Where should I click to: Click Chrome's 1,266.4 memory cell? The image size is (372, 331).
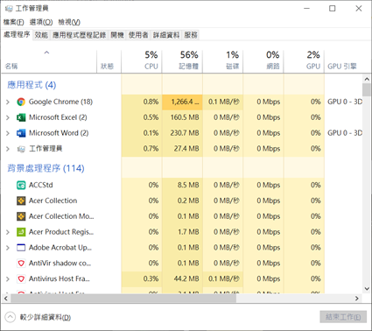click(182, 102)
